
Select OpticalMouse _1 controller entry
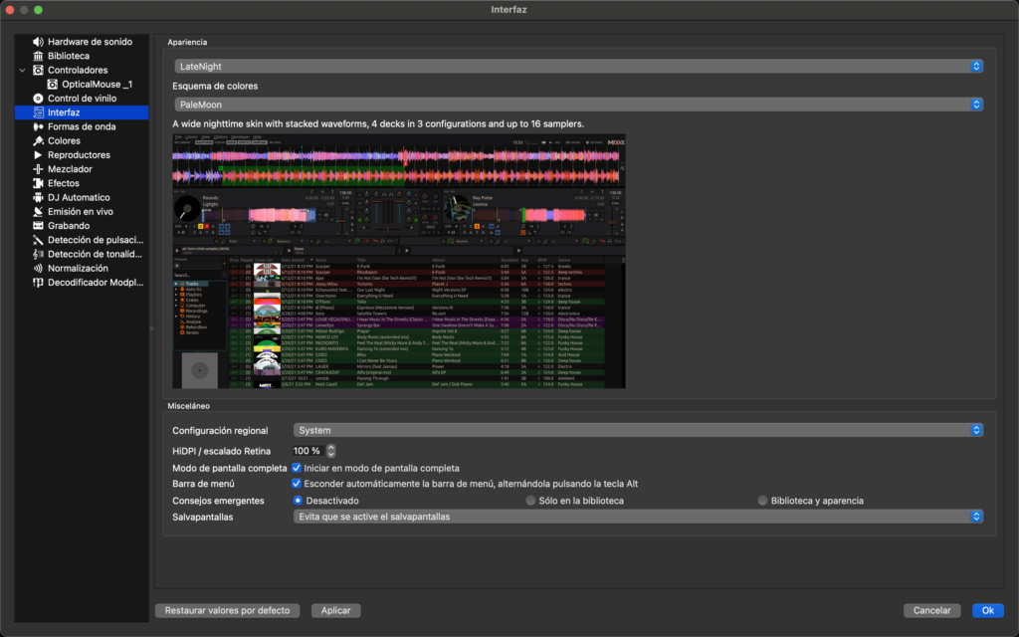pos(97,85)
